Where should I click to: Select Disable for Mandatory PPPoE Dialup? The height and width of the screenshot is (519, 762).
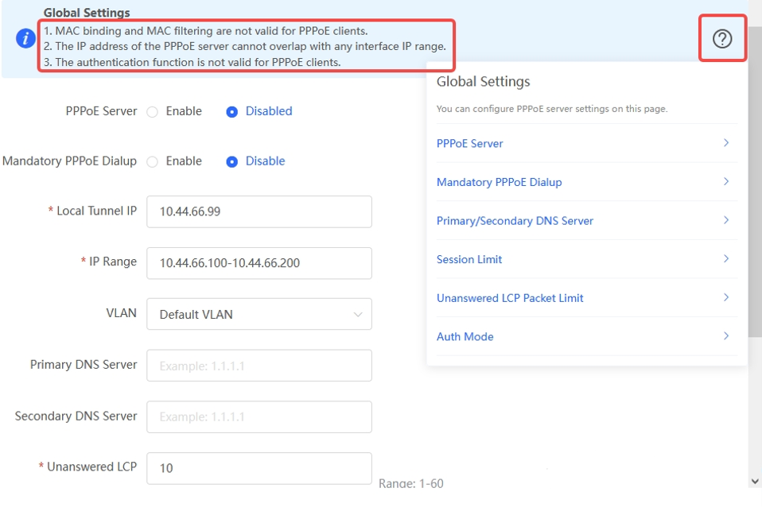[x=232, y=161]
